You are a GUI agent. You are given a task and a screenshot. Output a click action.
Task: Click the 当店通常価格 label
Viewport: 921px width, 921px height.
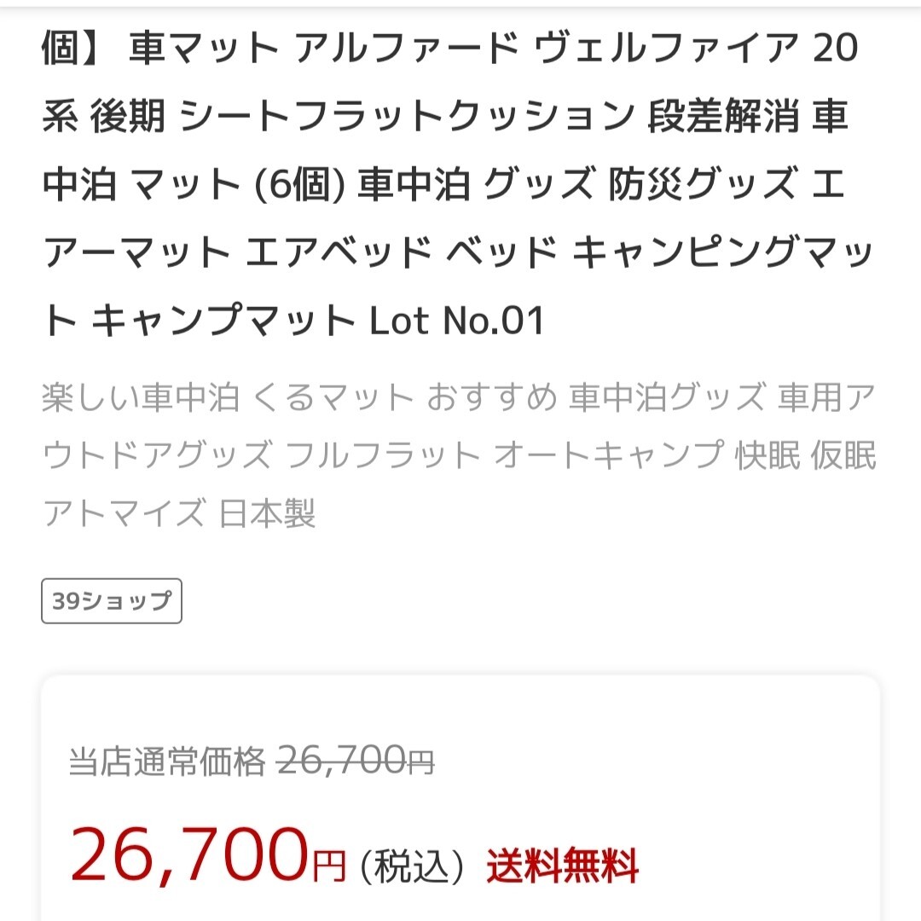167,761
